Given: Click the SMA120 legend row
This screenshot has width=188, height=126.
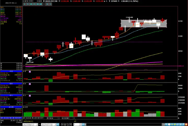Looking at the screenshot, I should [11, 15].
